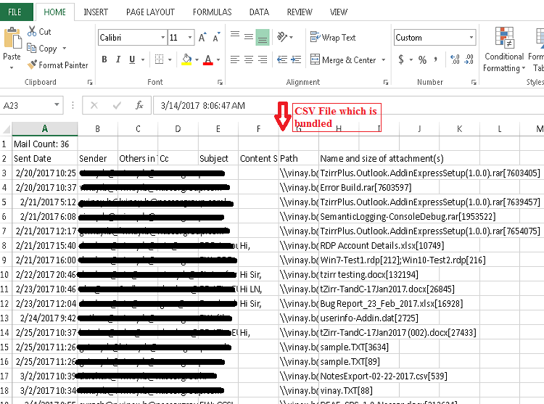Click the green FILE button

[15, 12]
